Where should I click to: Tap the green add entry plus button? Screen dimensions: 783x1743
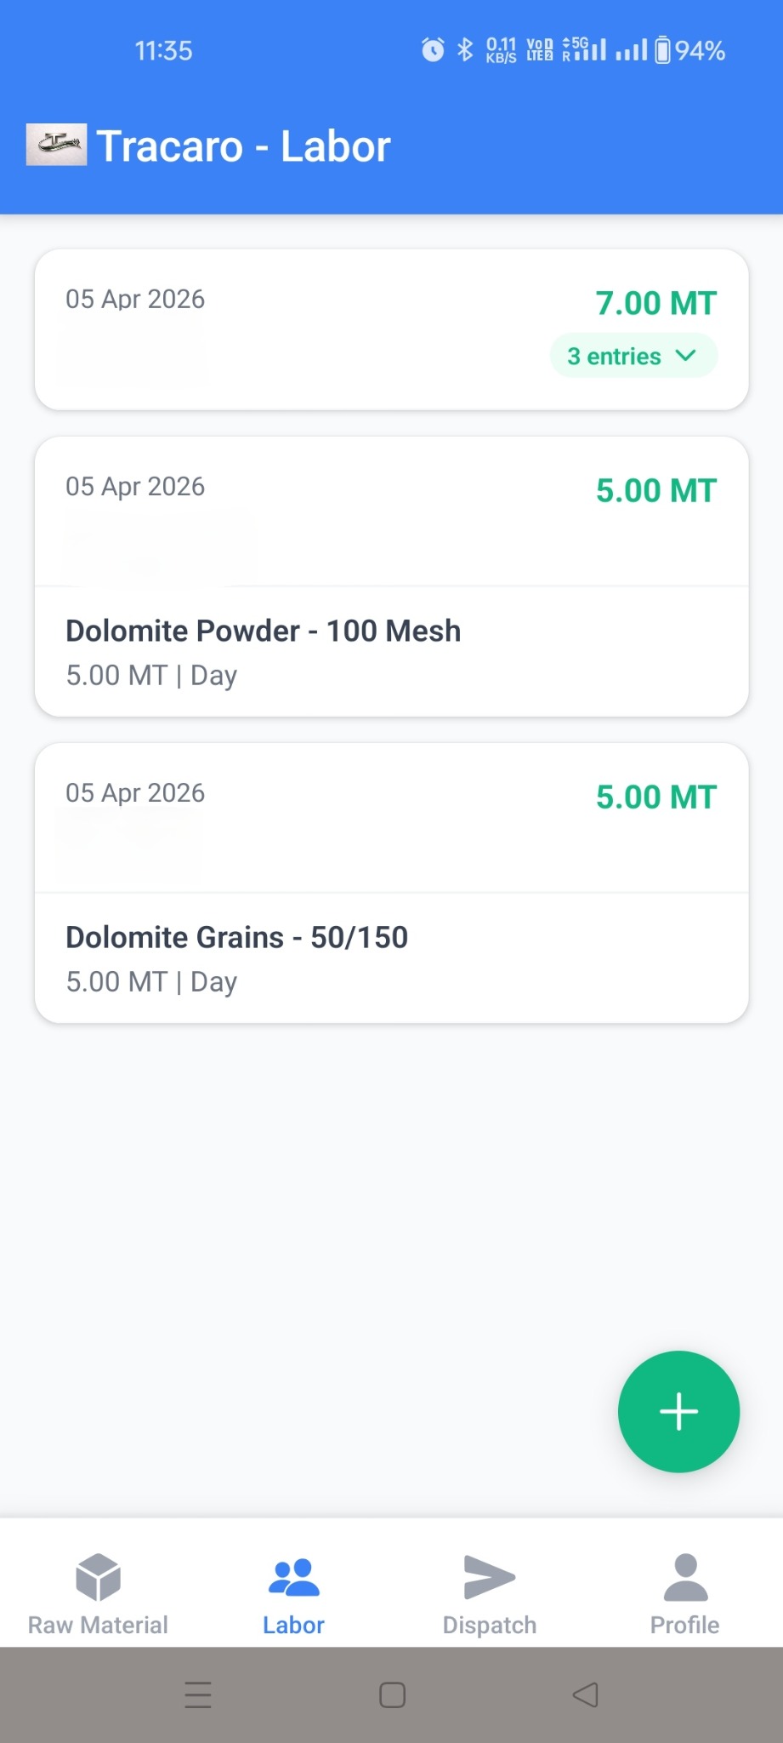(678, 1411)
